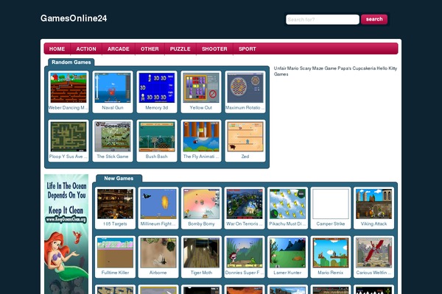Open The Stick Game thumbnail
Image resolution: width=442 pixels, height=294 pixels.
113,137
